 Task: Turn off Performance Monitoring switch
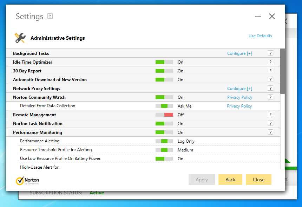click(x=164, y=132)
